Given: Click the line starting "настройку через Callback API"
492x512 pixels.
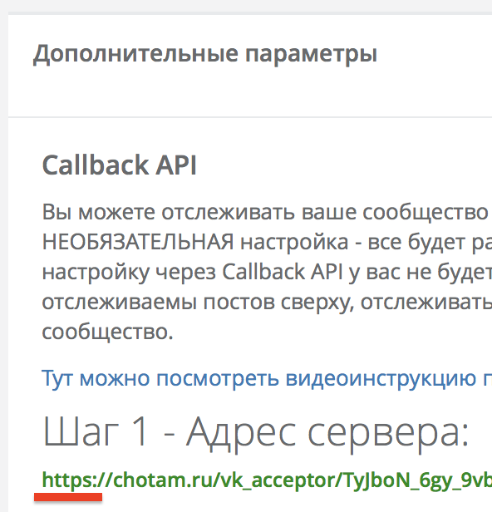Looking at the screenshot, I should pos(267,273).
